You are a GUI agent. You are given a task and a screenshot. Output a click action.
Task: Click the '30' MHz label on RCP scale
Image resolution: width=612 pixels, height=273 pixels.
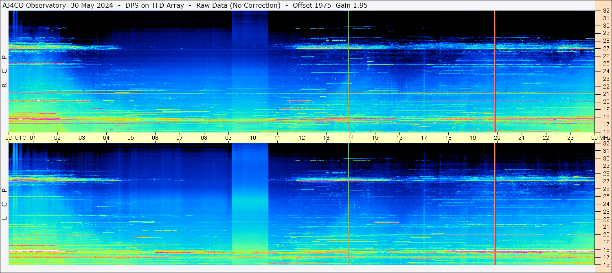point(605,26)
